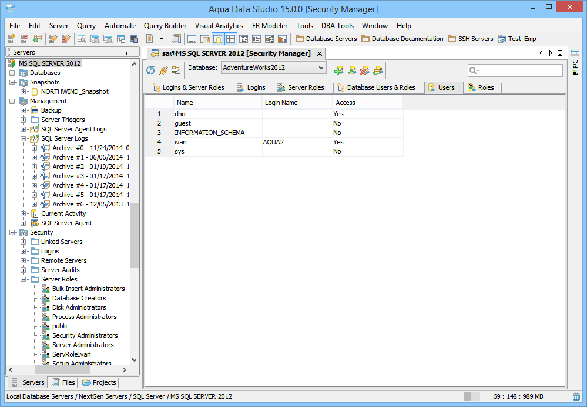Switch to the Database Users & Roles tab
587x407 pixels.
coord(377,87)
